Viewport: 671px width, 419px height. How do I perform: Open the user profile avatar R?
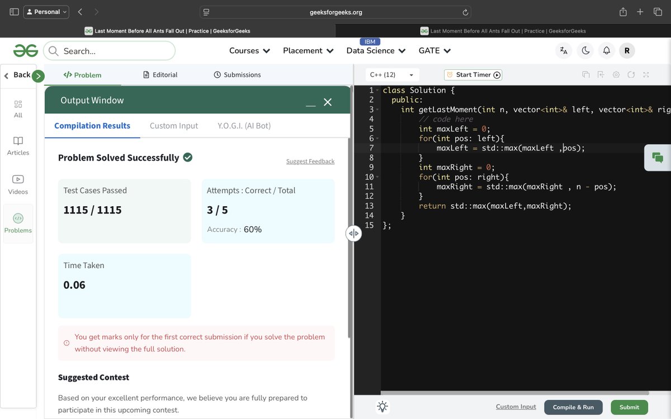click(x=627, y=51)
